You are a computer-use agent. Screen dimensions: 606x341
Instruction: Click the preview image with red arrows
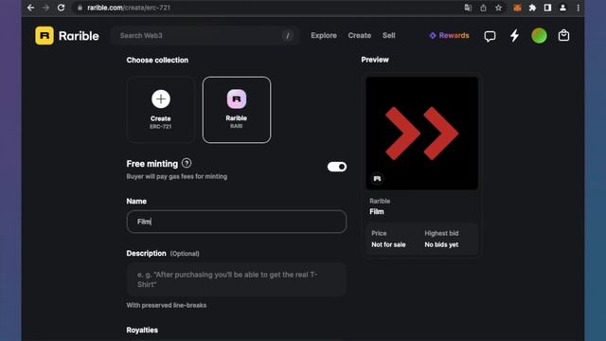(x=422, y=133)
